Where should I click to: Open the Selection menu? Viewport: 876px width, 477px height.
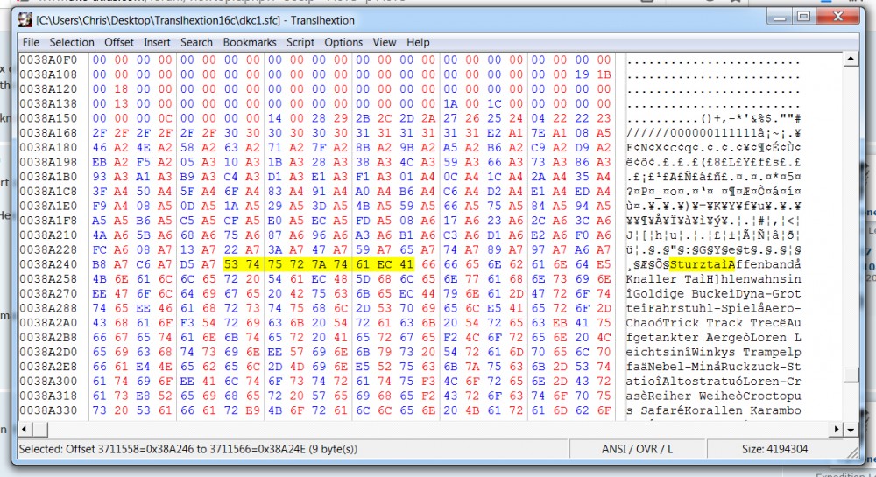(71, 42)
